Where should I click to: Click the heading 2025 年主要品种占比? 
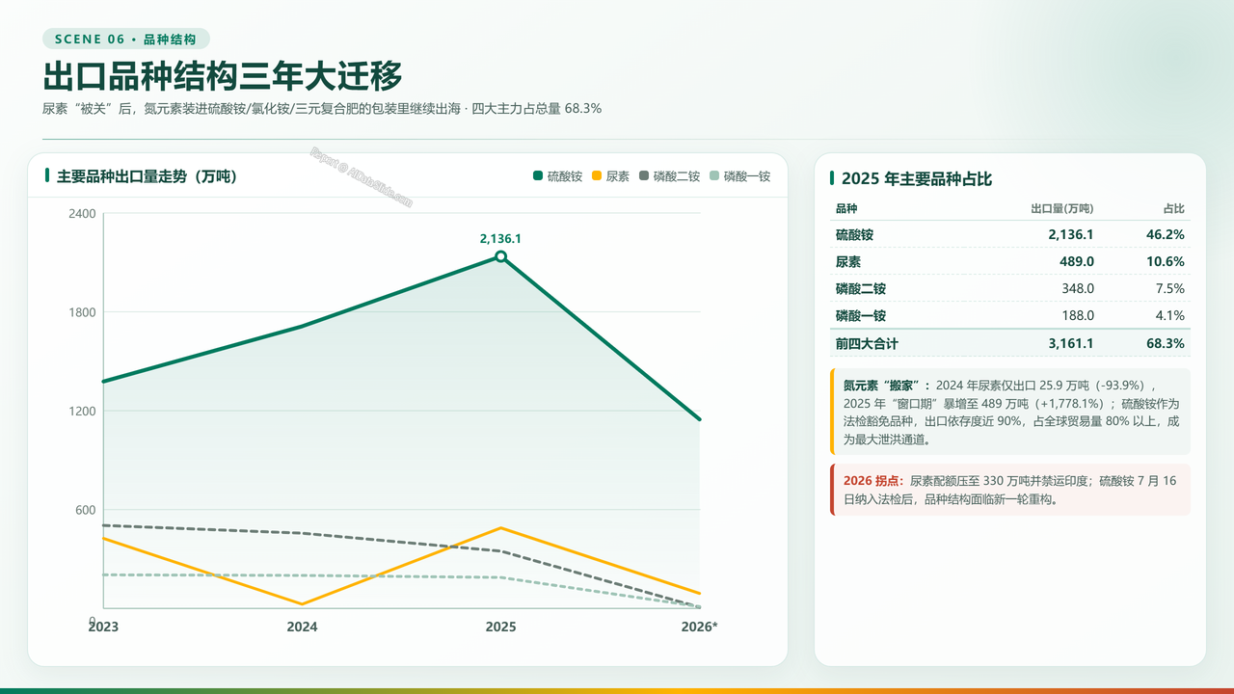coord(917,178)
